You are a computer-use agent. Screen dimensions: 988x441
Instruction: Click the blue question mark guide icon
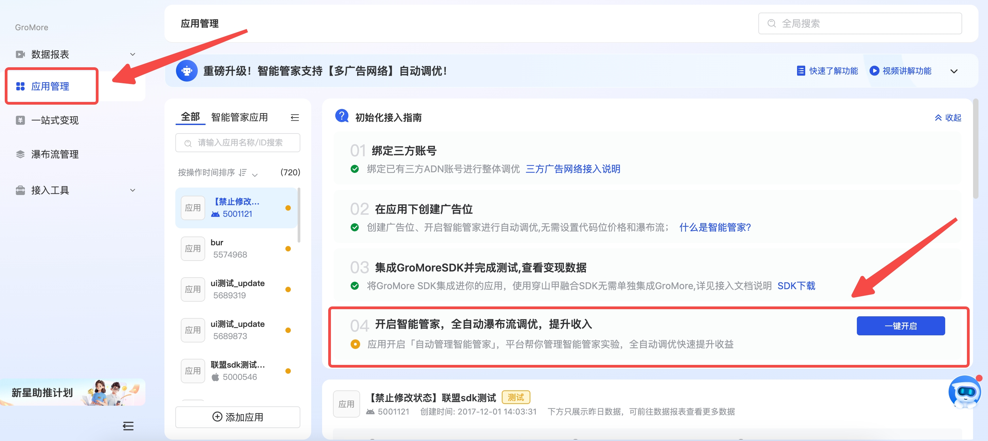tap(341, 116)
